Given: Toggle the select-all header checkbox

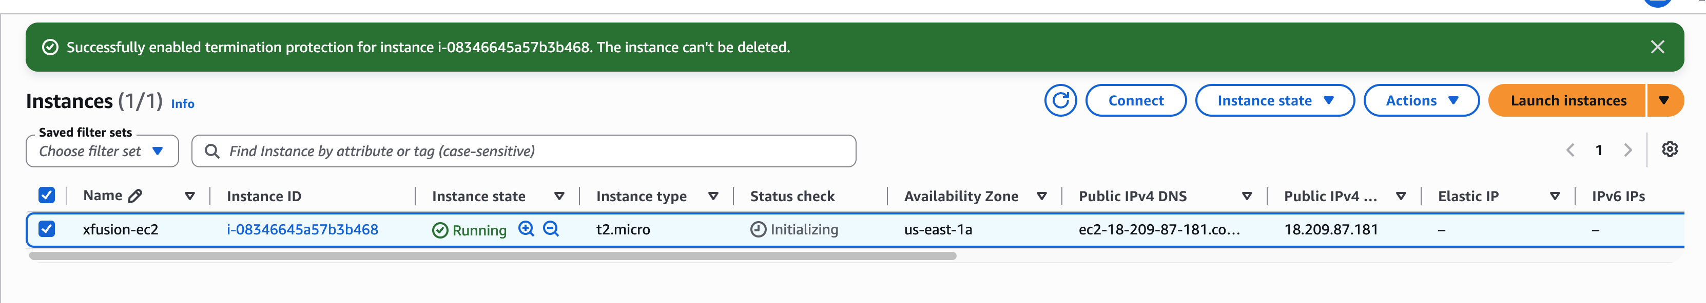Looking at the screenshot, I should [46, 194].
